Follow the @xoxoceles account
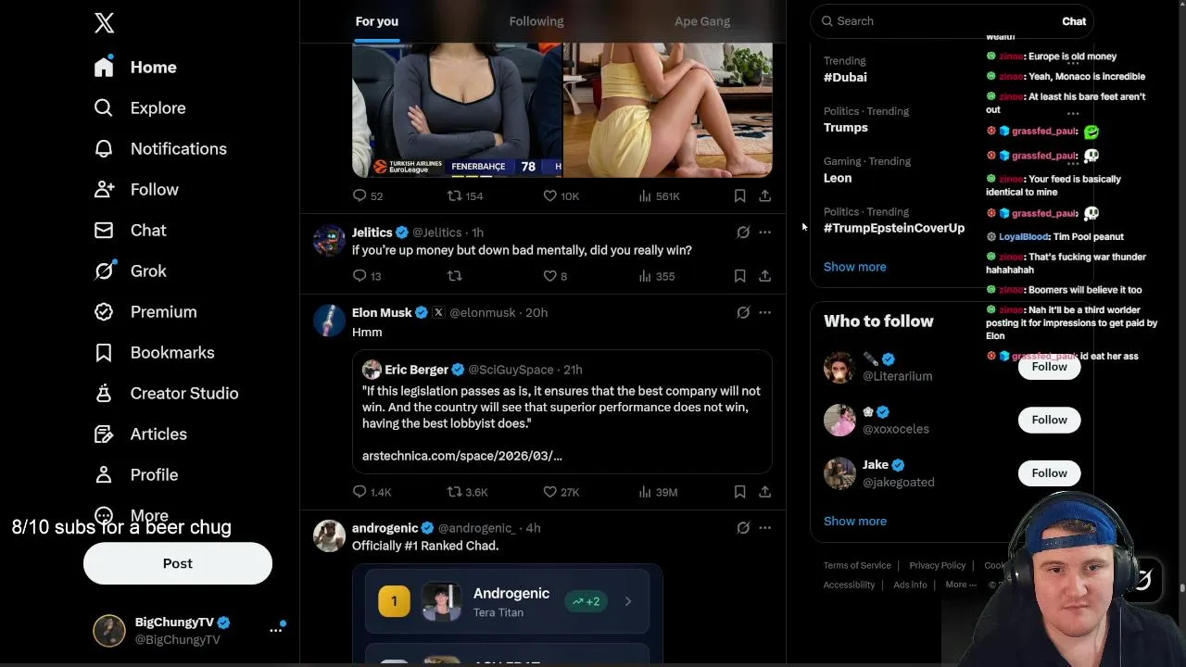1186x667 pixels. pos(1050,420)
